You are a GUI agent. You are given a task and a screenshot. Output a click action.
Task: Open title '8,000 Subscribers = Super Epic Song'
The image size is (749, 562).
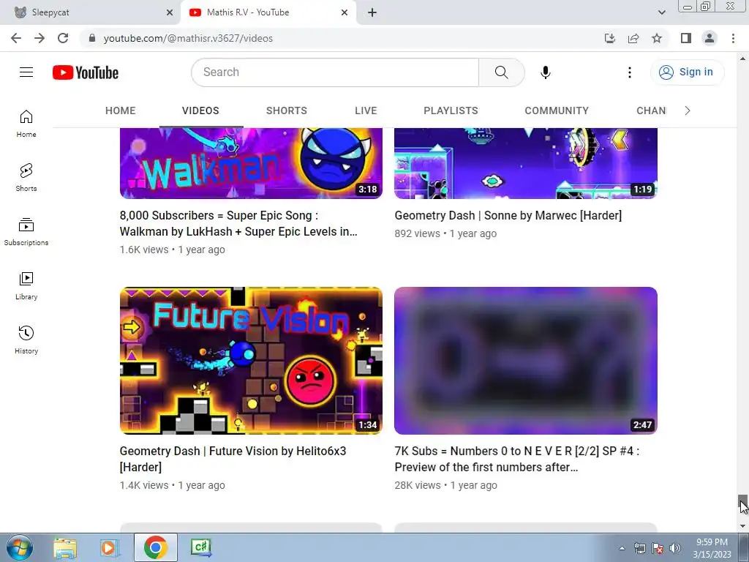pyautogui.click(x=239, y=223)
